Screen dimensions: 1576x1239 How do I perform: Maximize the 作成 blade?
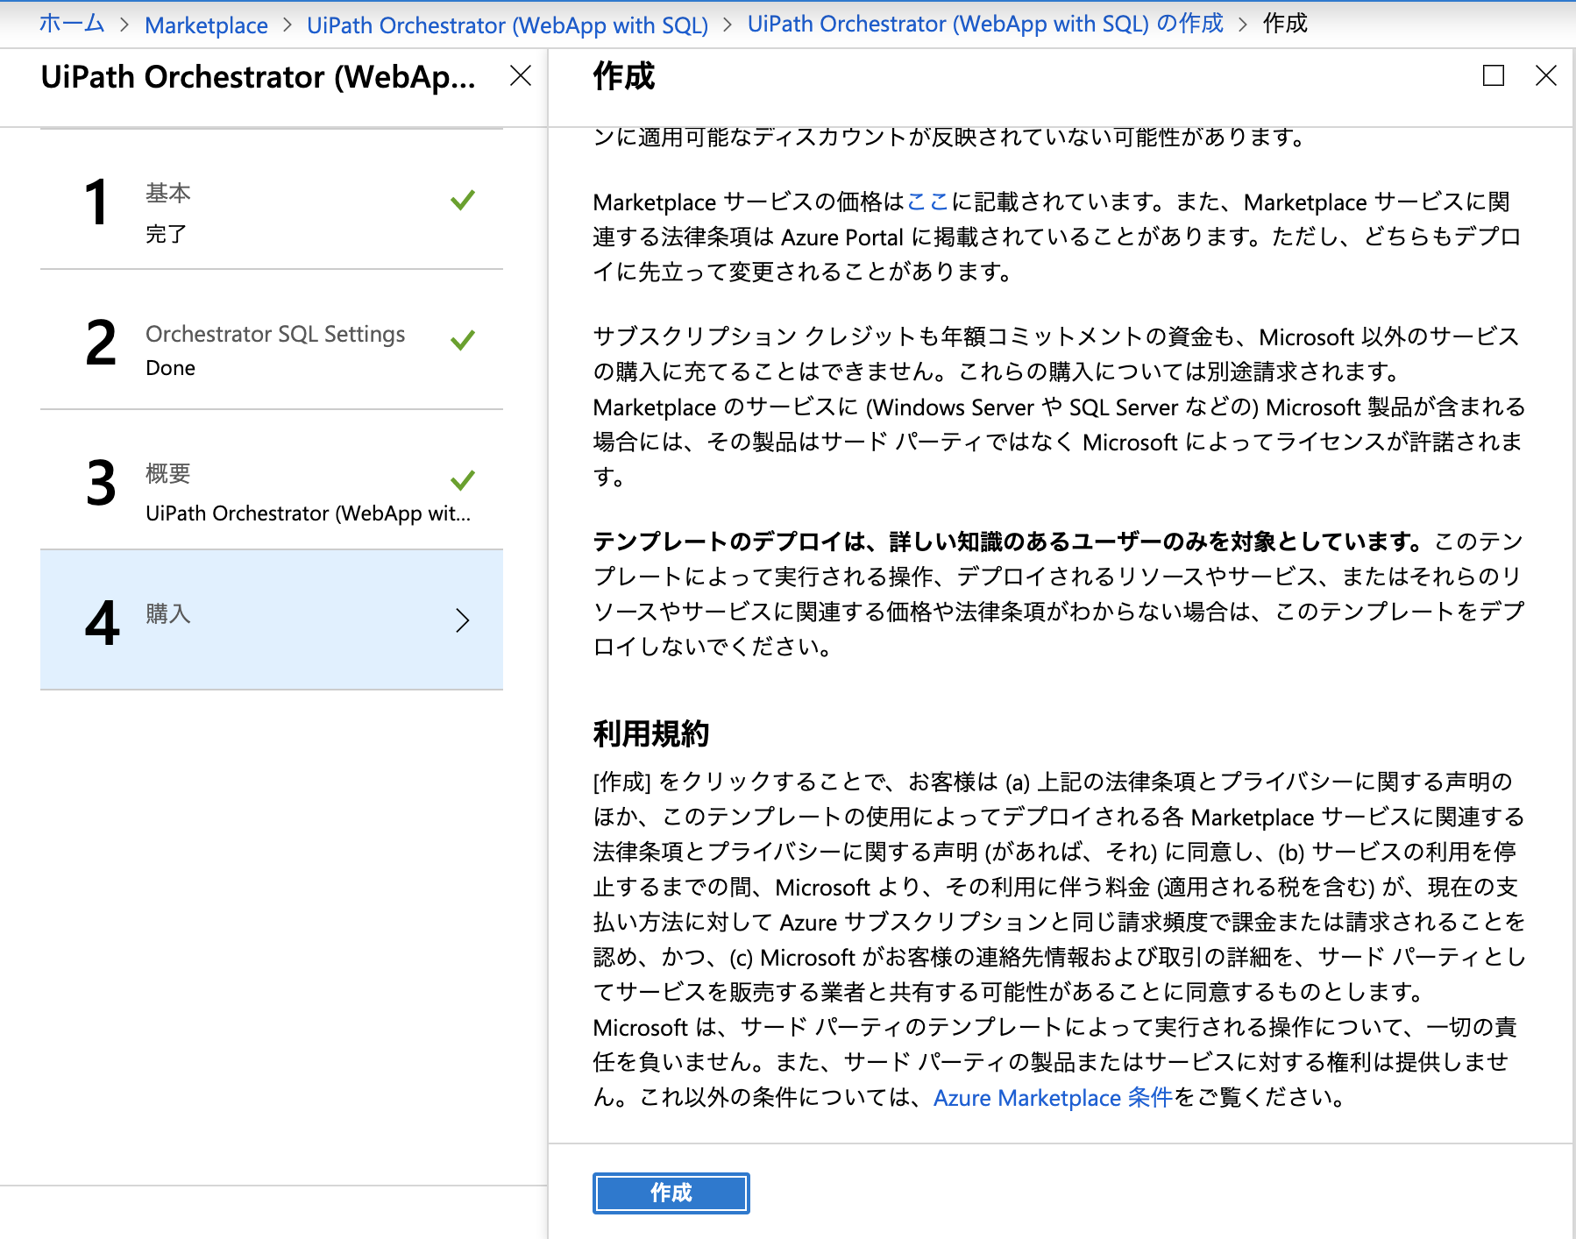[x=1494, y=75]
